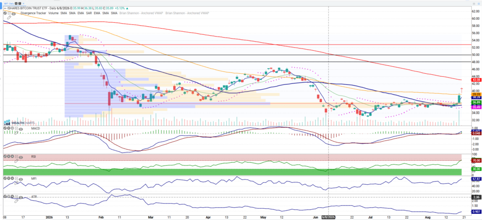Screen dimensions: 482x220
Task: Click remove icon of main price panel
Action: [x=5, y=13]
